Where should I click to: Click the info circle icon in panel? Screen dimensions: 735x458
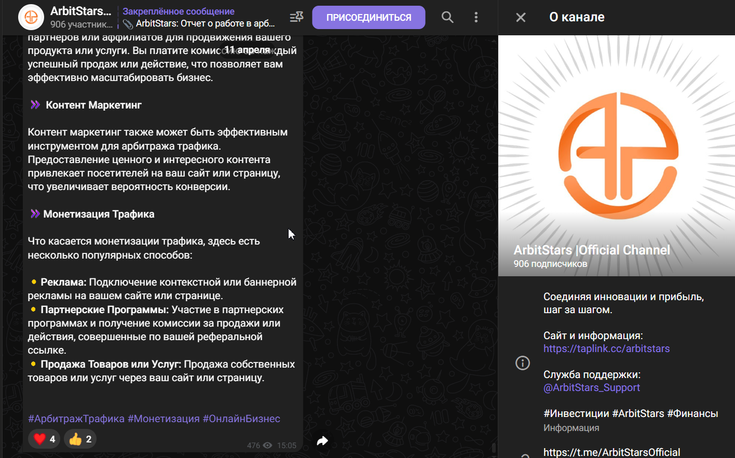click(522, 362)
